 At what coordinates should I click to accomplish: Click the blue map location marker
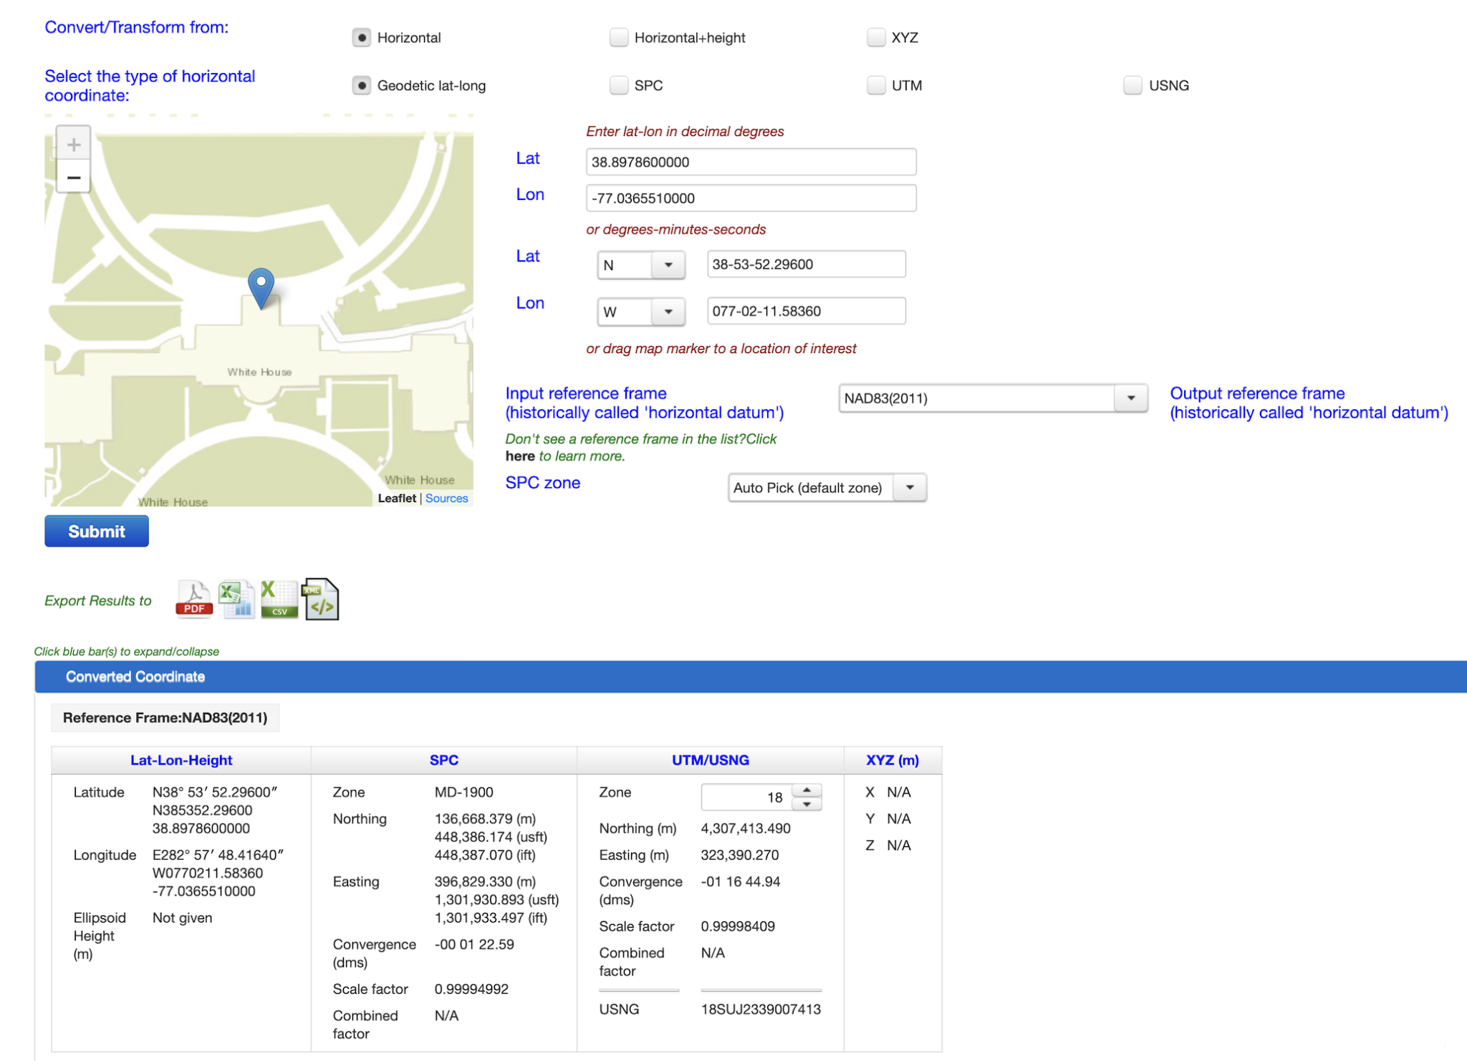(x=261, y=287)
